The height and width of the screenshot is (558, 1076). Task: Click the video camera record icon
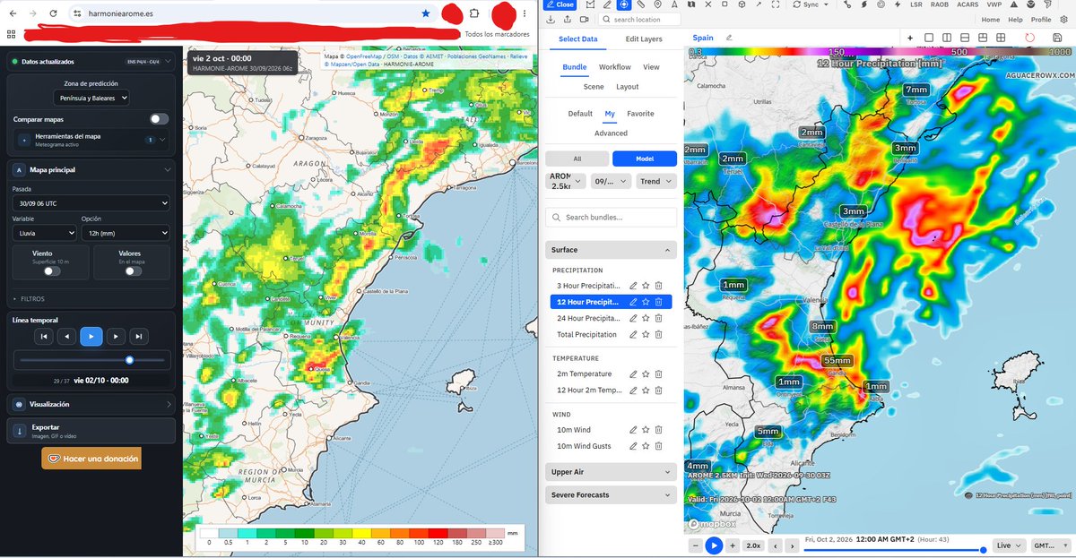click(x=584, y=20)
